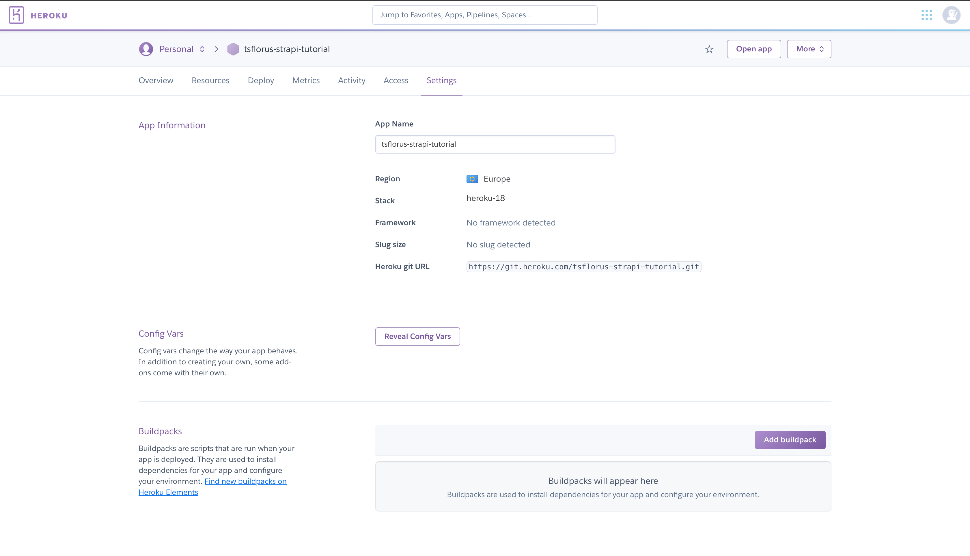The height and width of the screenshot is (556, 970).
Task: Switch to the Activity tab
Action: (352, 80)
